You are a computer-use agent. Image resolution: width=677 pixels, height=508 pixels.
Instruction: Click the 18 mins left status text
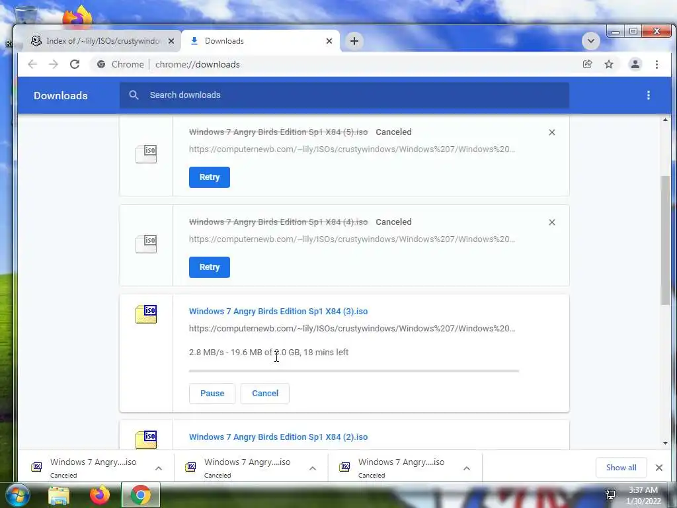(326, 352)
